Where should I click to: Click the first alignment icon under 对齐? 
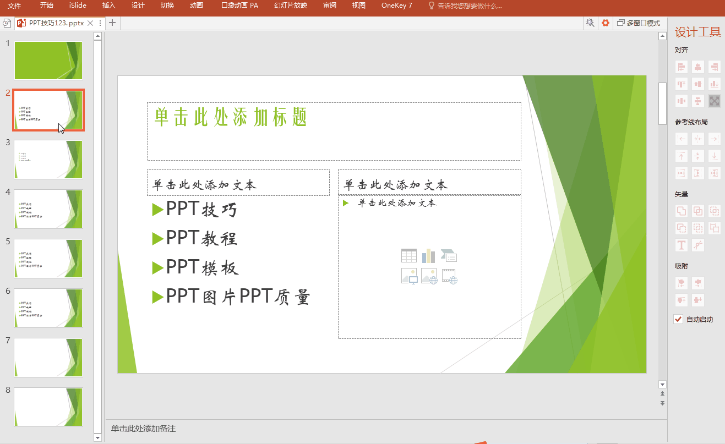(x=681, y=67)
